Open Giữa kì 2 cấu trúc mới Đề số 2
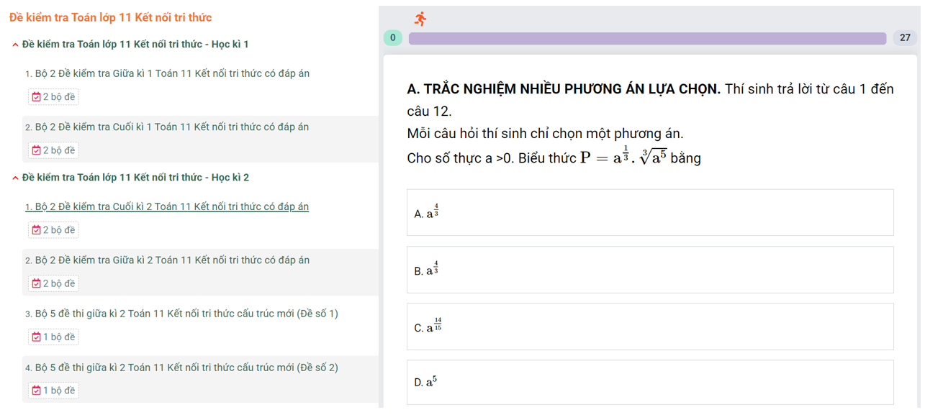Image resolution: width=925 pixels, height=415 pixels. click(x=186, y=368)
